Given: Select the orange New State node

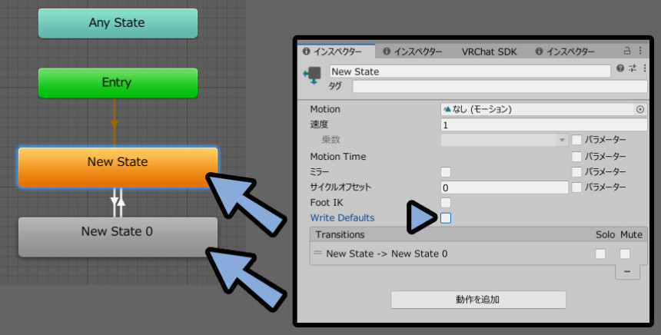Looking at the screenshot, I should [118, 167].
